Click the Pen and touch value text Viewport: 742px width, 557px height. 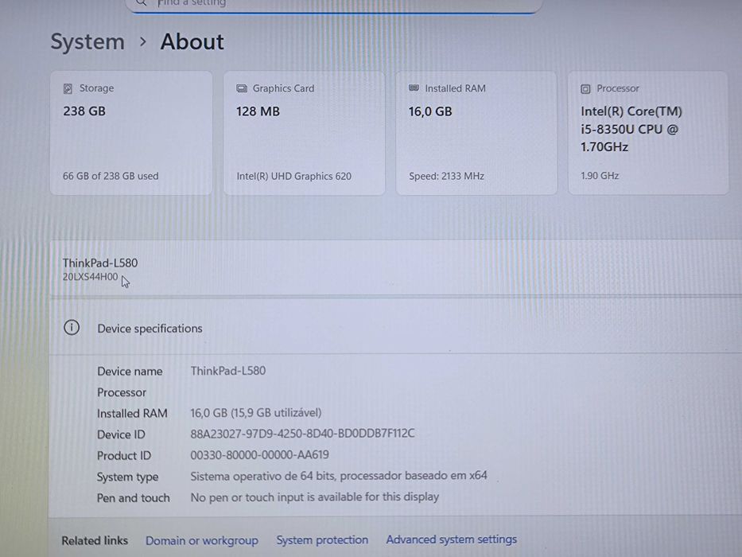315,497
